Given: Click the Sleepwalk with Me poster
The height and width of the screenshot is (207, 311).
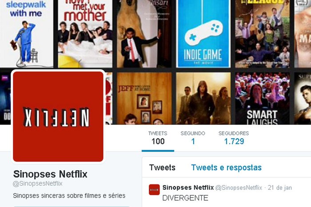Looking at the screenshot, I should [26, 34].
